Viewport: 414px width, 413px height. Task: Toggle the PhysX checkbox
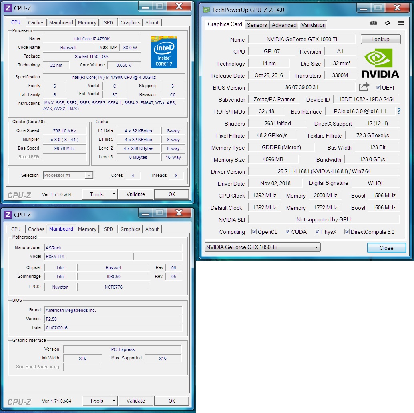point(317,231)
